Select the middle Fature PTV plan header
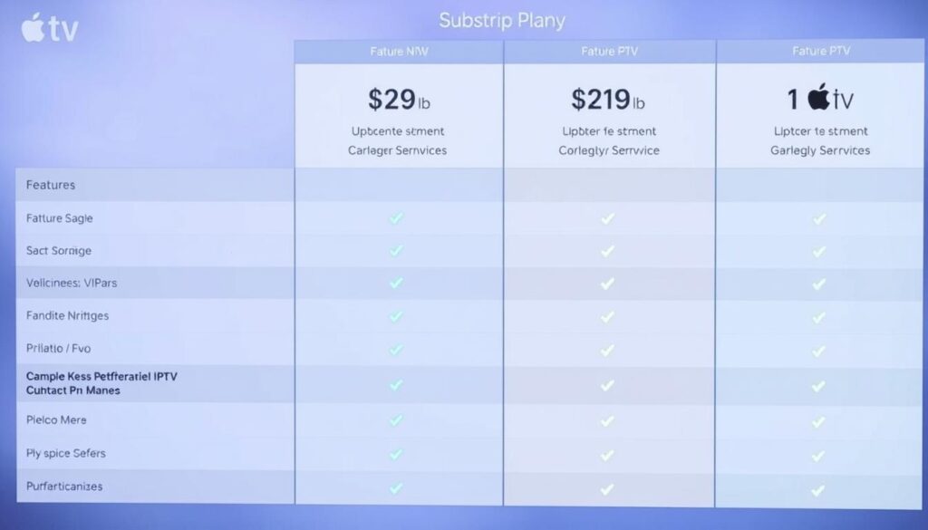The height and width of the screenshot is (530, 928). click(x=609, y=52)
